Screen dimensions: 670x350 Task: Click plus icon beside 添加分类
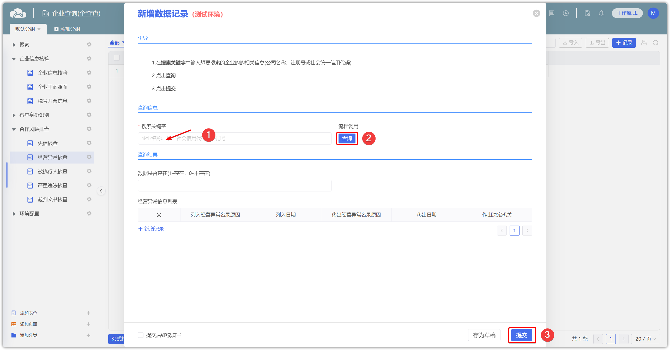88,335
